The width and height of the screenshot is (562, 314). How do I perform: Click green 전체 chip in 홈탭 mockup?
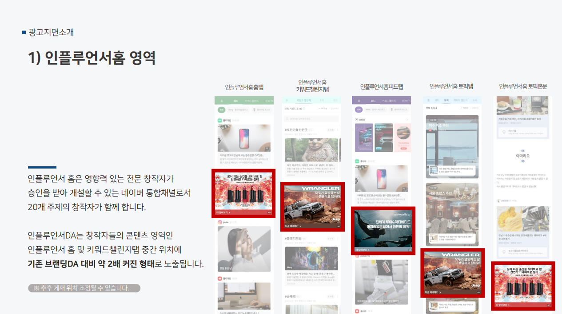pyautogui.click(x=221, y=110)
